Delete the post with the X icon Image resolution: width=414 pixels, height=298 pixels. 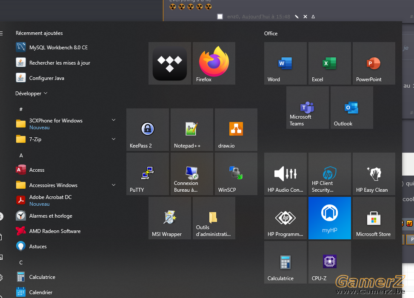305,17
